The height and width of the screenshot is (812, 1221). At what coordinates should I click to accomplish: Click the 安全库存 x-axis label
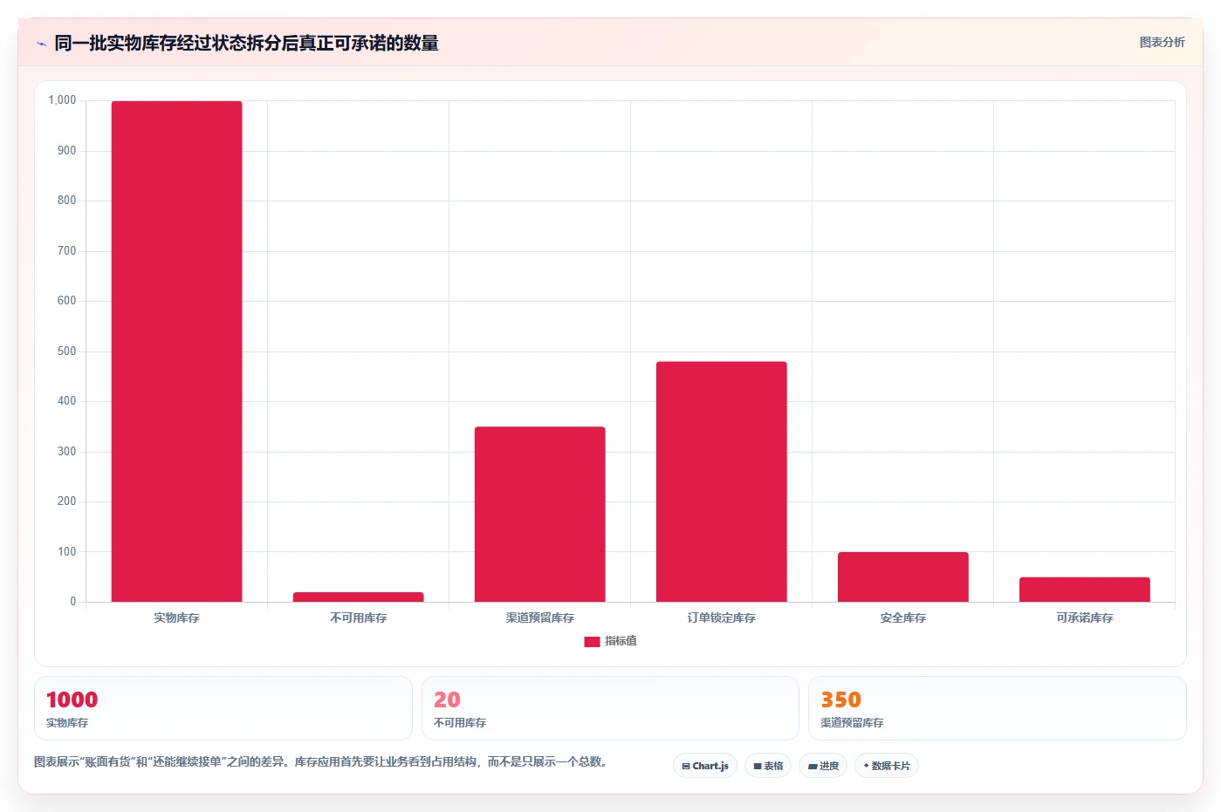click(902, 618)
